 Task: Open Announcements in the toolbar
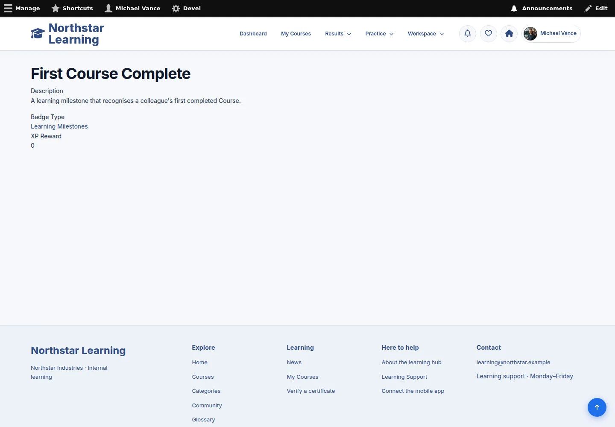(x=542, y=8)
